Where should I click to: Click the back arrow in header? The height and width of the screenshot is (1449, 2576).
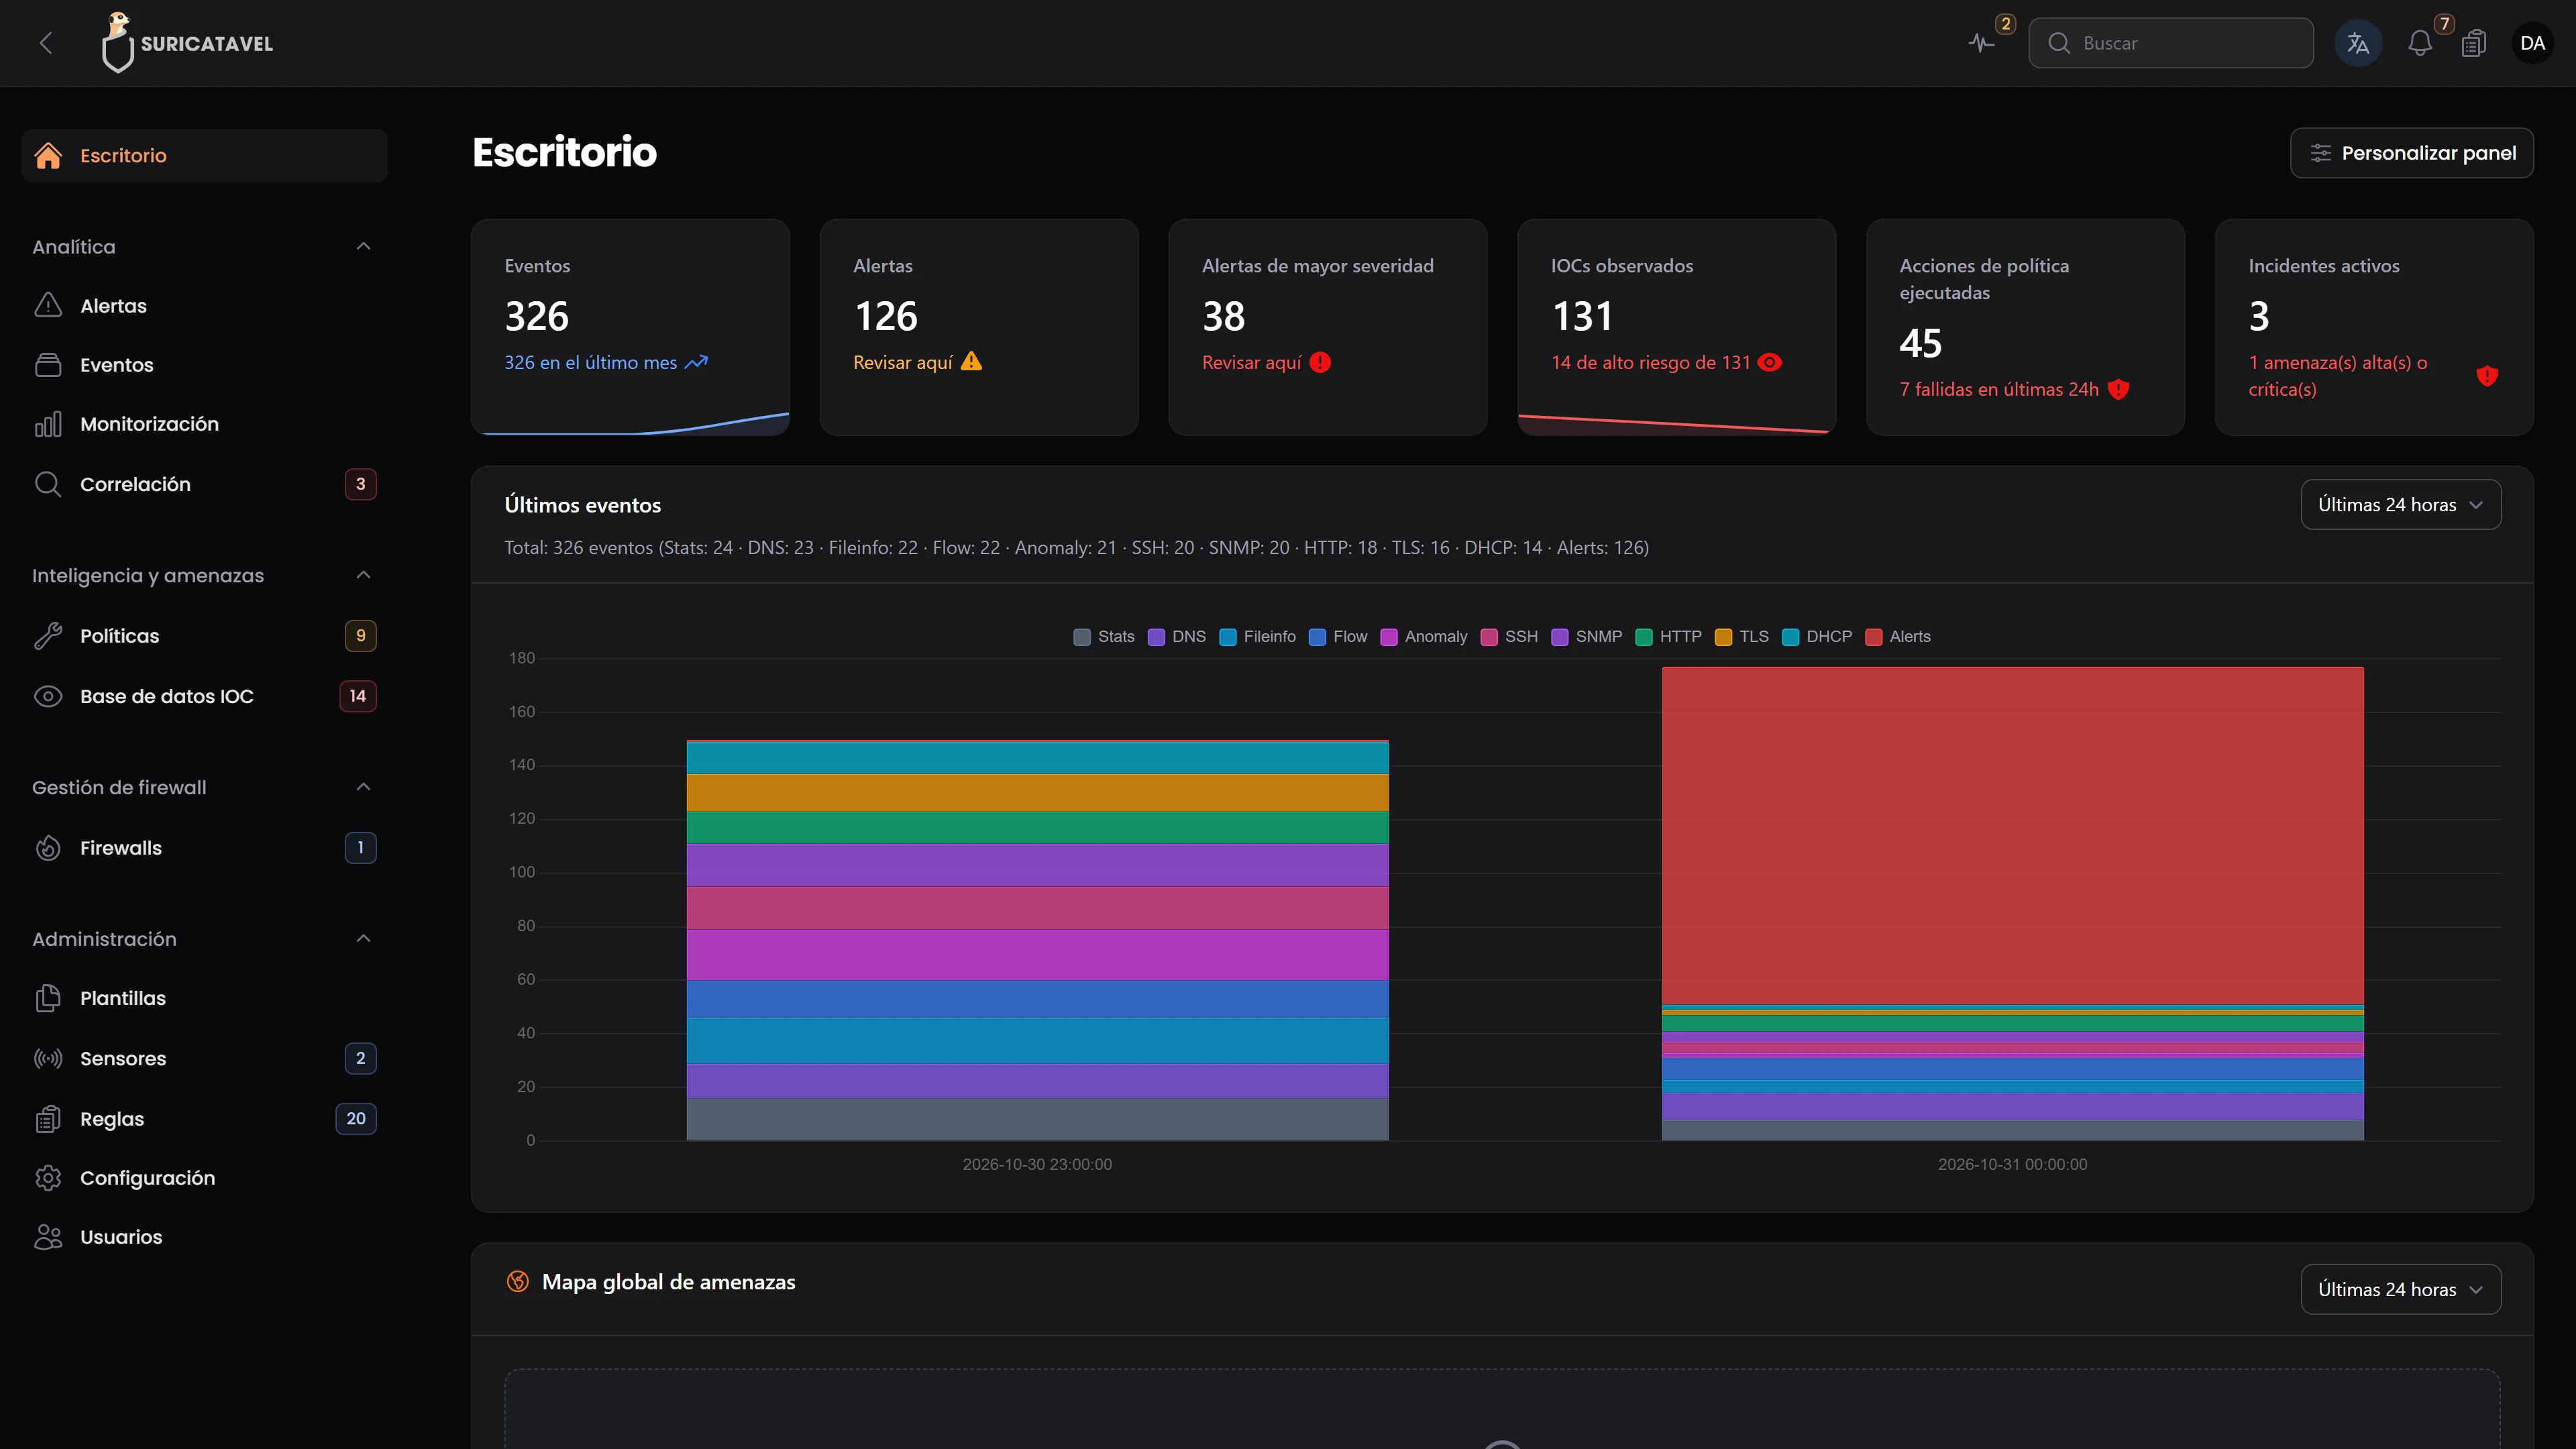(x=45, y=43)
